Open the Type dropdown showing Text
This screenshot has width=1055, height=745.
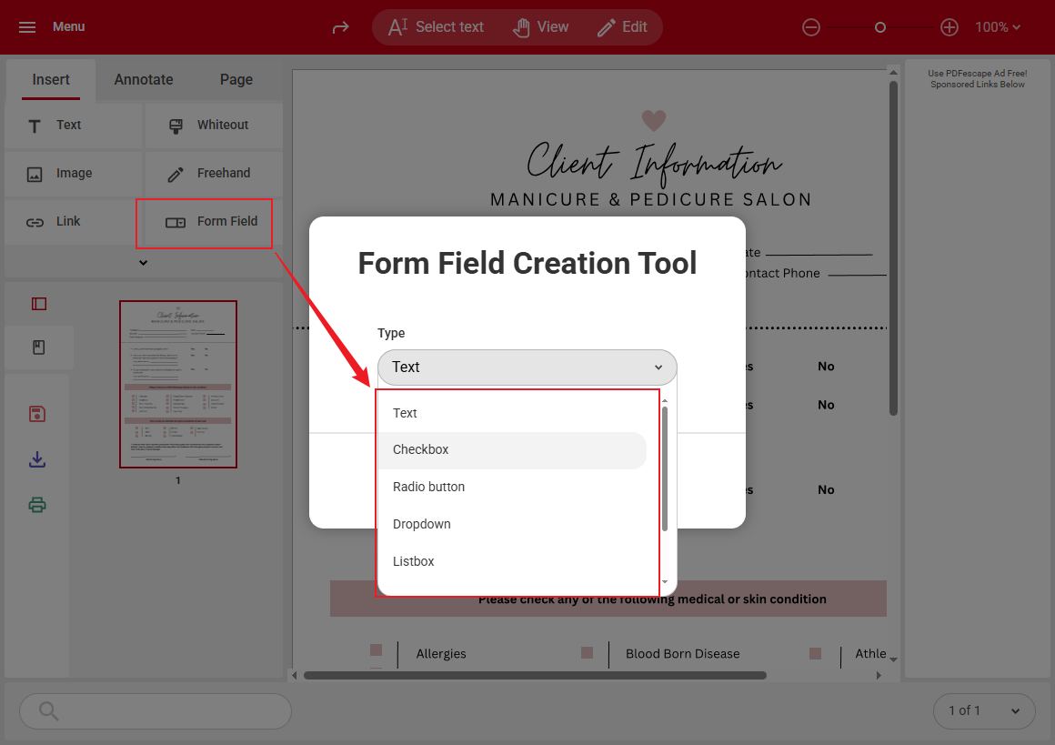(x=527, y=367)
